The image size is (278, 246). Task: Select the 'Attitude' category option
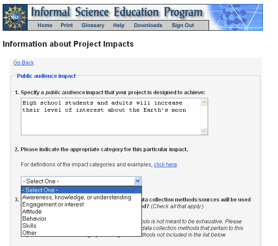click(32, 212)
